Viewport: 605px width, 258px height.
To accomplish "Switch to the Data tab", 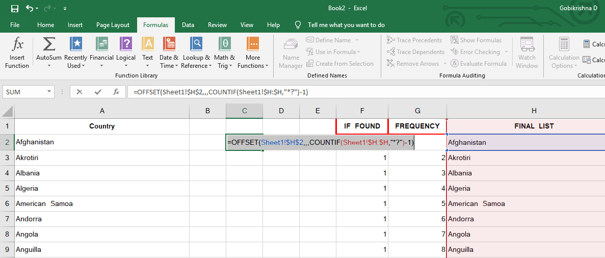I will [188, 24].
